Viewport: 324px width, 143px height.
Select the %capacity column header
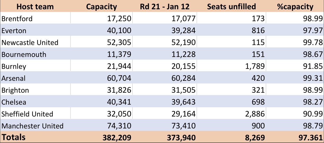click(295, 7)
